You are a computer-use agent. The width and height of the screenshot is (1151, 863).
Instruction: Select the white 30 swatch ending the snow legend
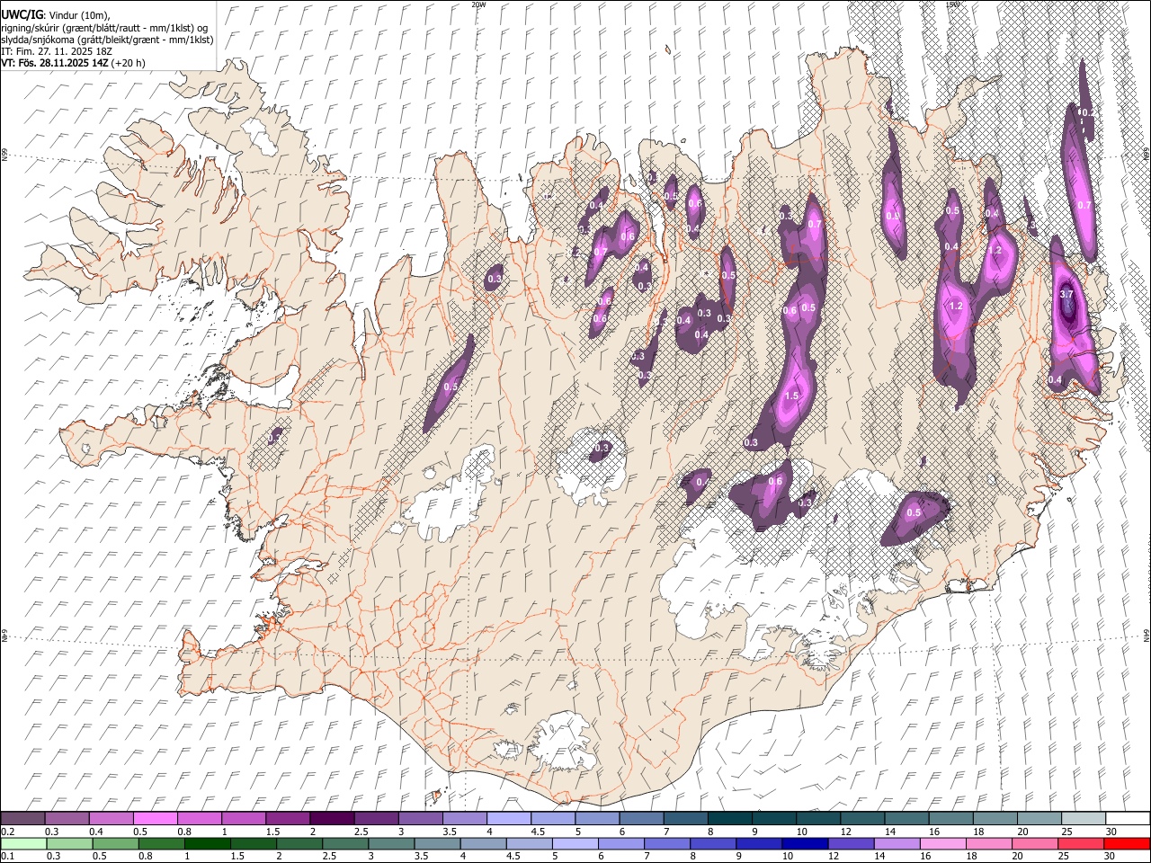[x=1128, y=819]
